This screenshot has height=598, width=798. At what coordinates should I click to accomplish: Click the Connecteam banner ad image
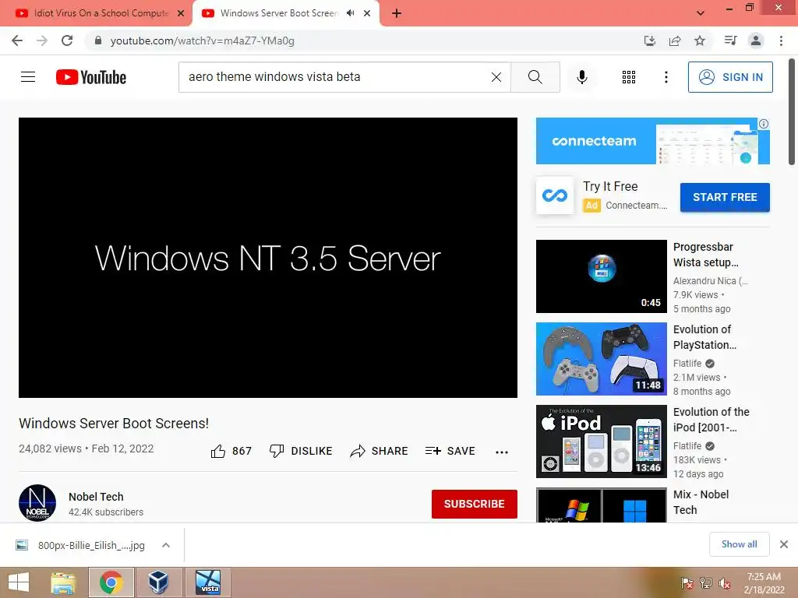(x=652, y=141)
